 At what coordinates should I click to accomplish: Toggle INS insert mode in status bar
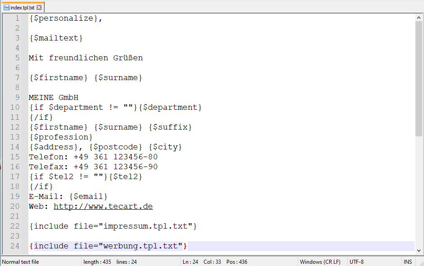(x=408, y=261)
